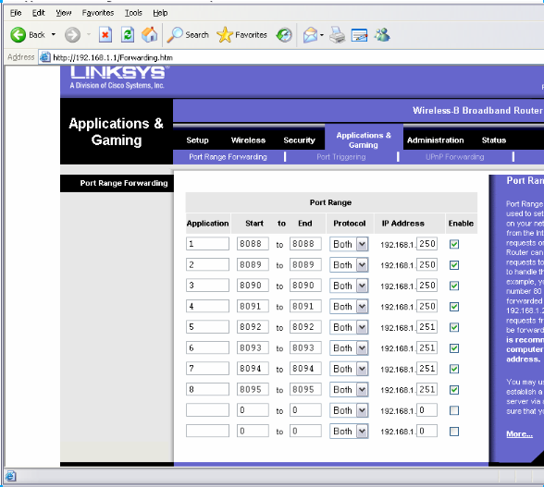
Task: Open Protocol dropdown for port 8095
Action: coord(349,390)
